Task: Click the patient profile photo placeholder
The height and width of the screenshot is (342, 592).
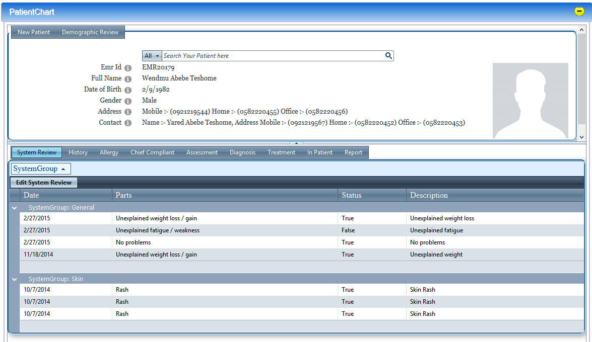Action: (x=530, y=101)
